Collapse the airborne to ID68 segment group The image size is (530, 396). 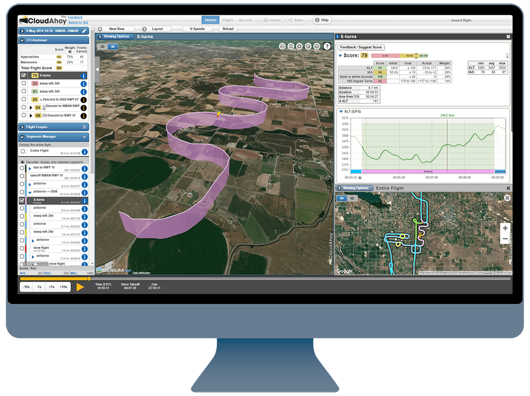coord(30,192)
